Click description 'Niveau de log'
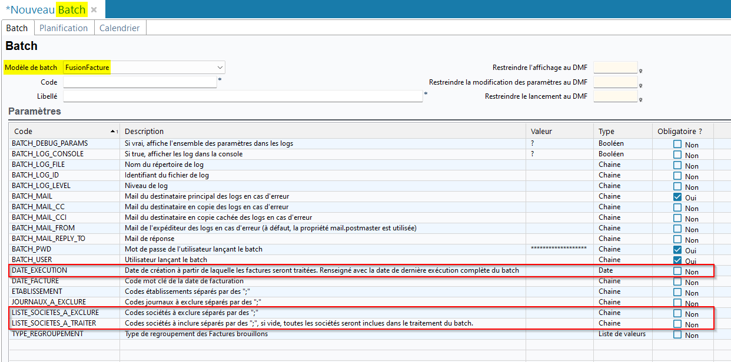The height and width of the screenshot is (362, 731). point(146,186)
